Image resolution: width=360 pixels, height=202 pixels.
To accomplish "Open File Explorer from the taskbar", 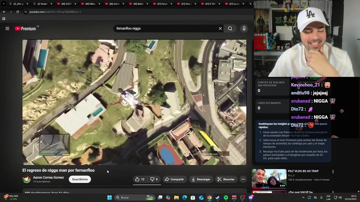I will click(176, 198).
